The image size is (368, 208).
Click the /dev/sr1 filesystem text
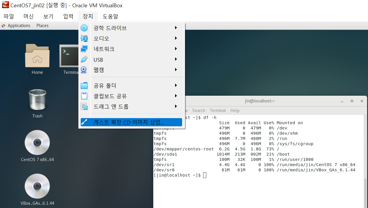[164, 165]
